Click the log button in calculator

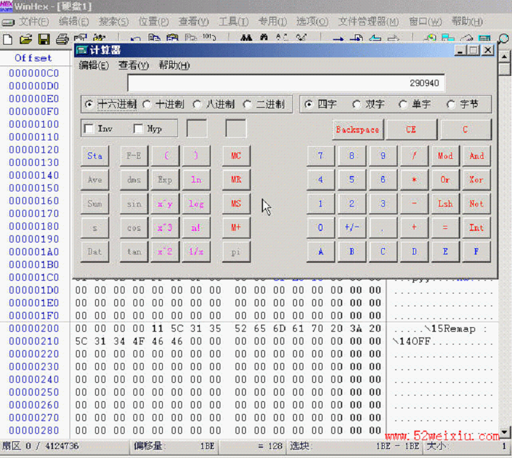pyautogui.click(x=196, y=204)
